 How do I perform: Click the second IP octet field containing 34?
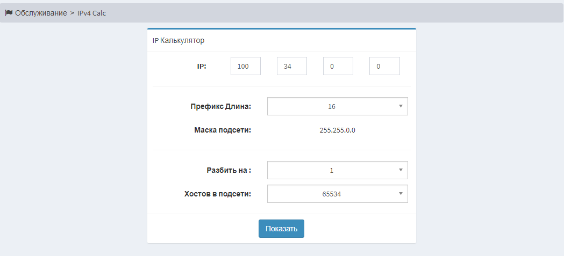point(291,67)
